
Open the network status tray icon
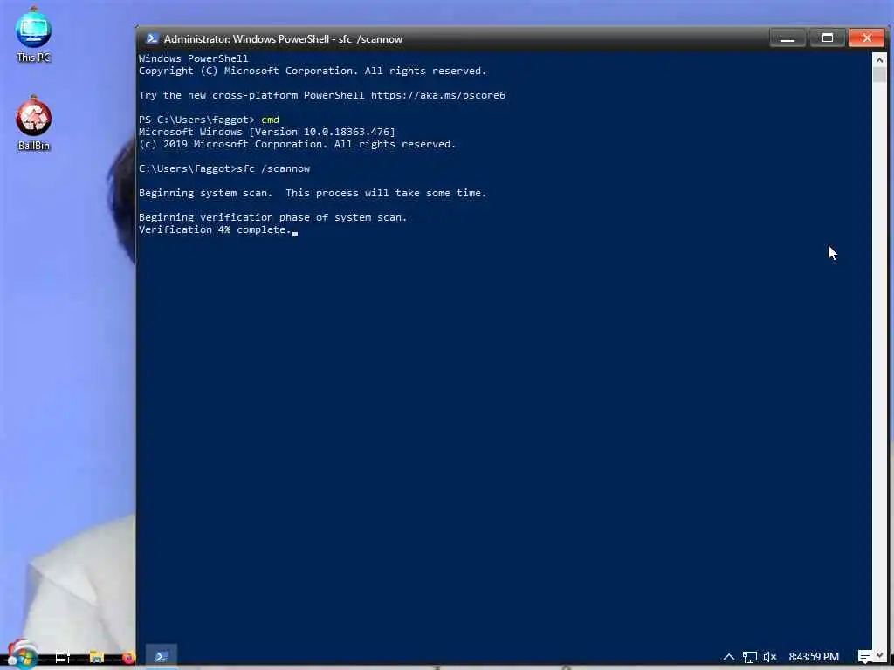click(x=750, y=657)
